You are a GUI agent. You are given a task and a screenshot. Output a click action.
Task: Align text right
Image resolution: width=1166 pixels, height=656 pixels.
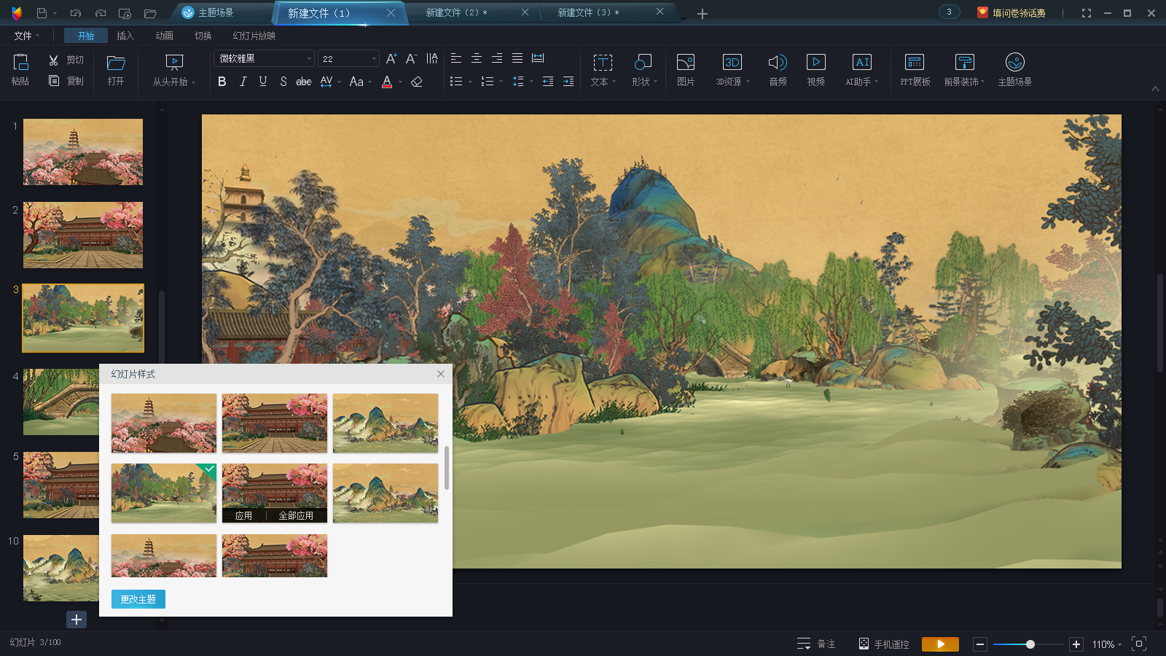click(x=497, y=58)
